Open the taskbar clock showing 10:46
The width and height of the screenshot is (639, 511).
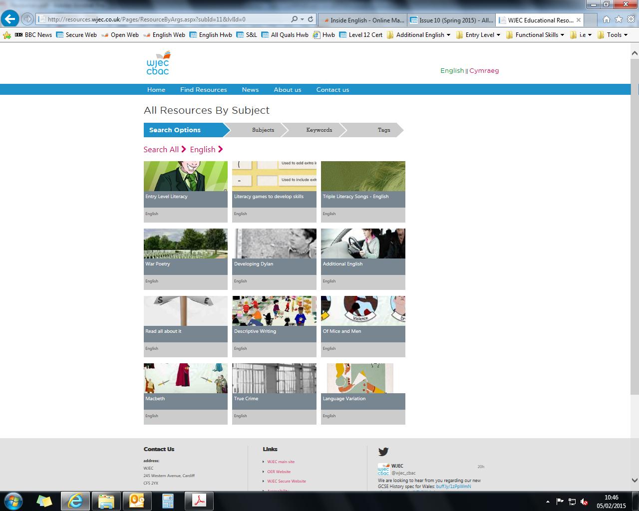pos(612,501)
